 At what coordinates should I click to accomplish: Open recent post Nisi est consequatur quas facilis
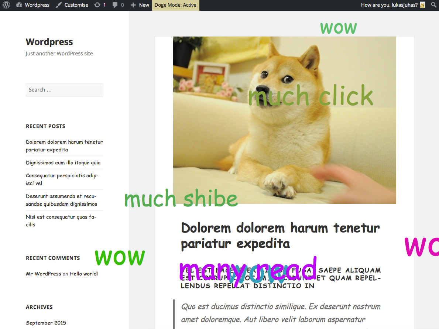(61, 221)
